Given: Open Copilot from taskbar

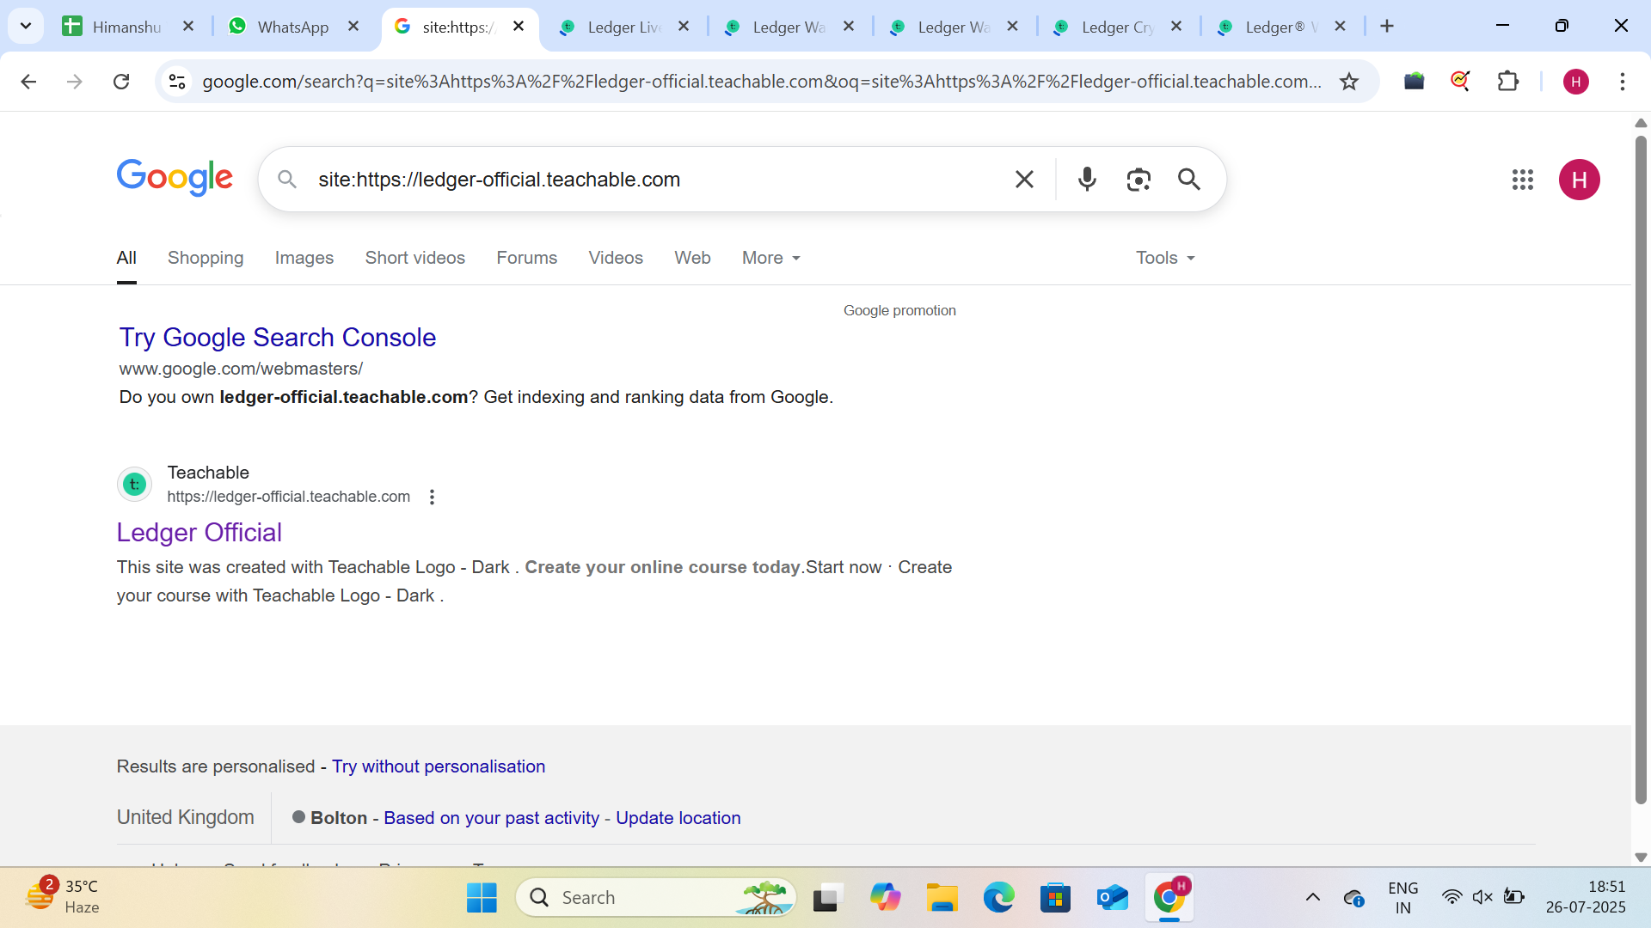Looking at the screenshot, I should pos(885,898).
